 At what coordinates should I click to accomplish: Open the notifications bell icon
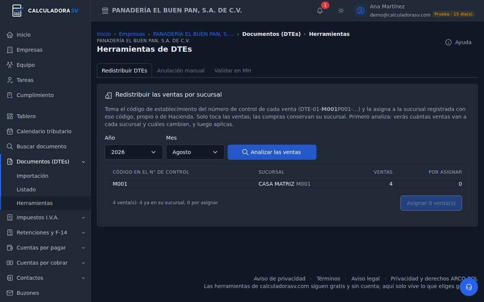click(x=320, y=11)
